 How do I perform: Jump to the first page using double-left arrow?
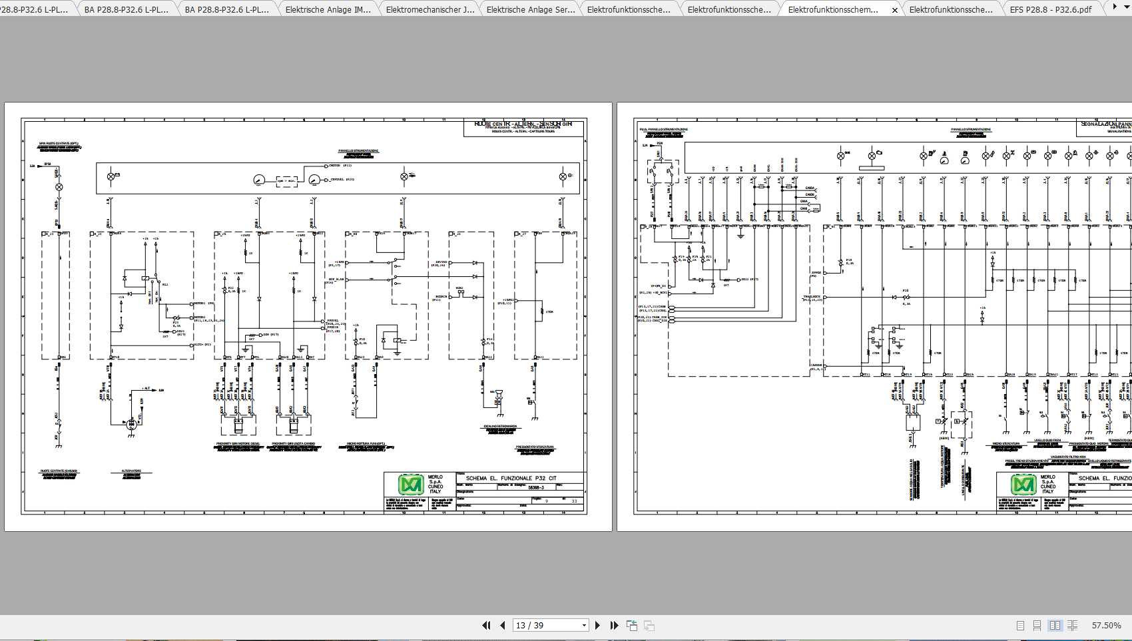486,625
